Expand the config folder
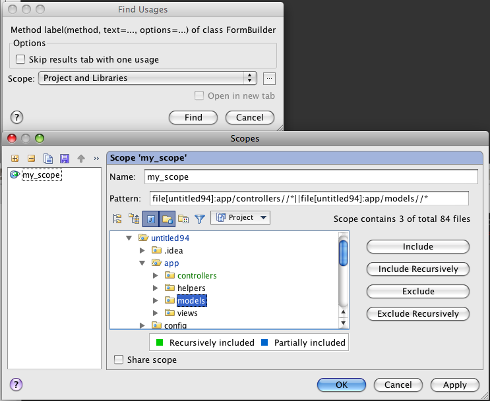This screenshot has height=401, width=490. point(142,325)
